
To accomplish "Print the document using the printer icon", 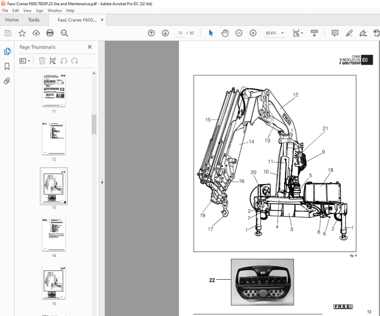I will coord(50,33).
